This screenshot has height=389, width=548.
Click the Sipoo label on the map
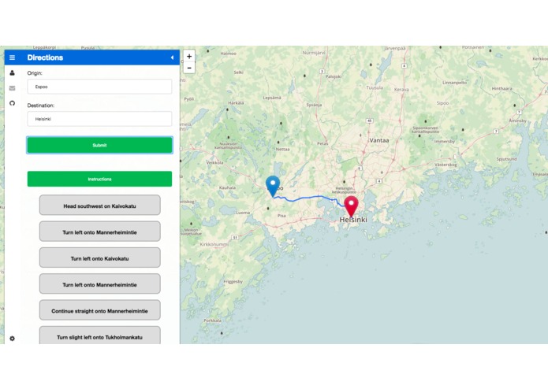pyautogui.click(x=442, y=103)
